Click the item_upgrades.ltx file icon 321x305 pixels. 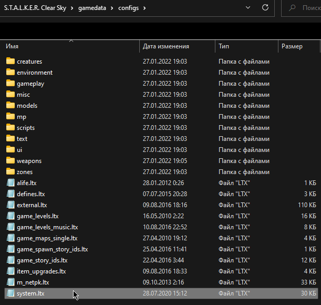coord(11,271)
